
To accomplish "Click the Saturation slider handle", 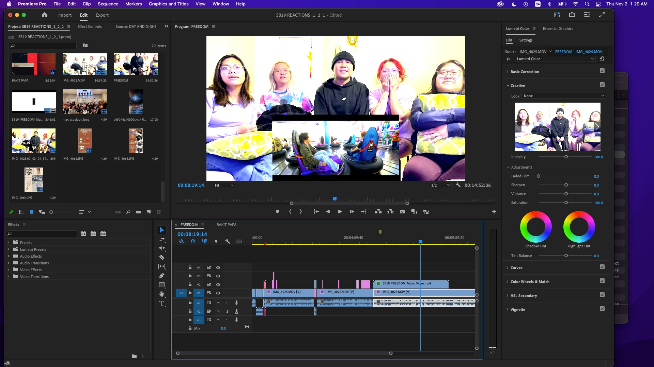I will [x=566, y=203].
